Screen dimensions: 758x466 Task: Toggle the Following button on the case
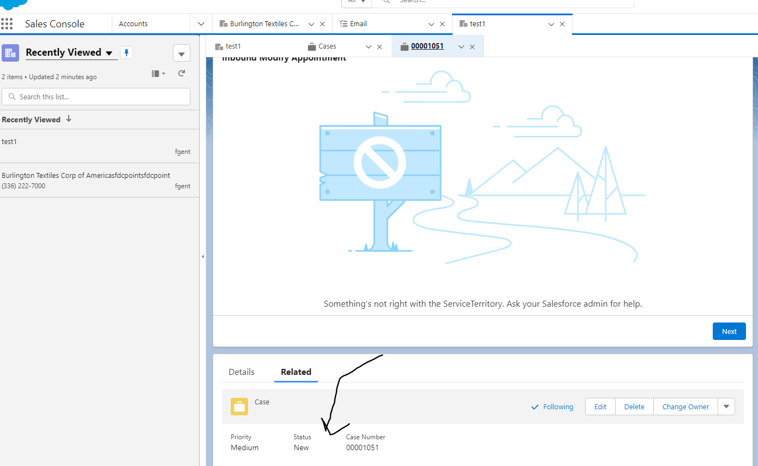tap(552, 407)
